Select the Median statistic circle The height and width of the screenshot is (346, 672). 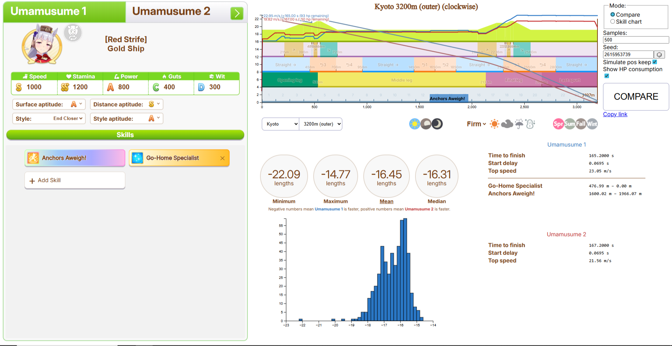[x=437, y=177]
